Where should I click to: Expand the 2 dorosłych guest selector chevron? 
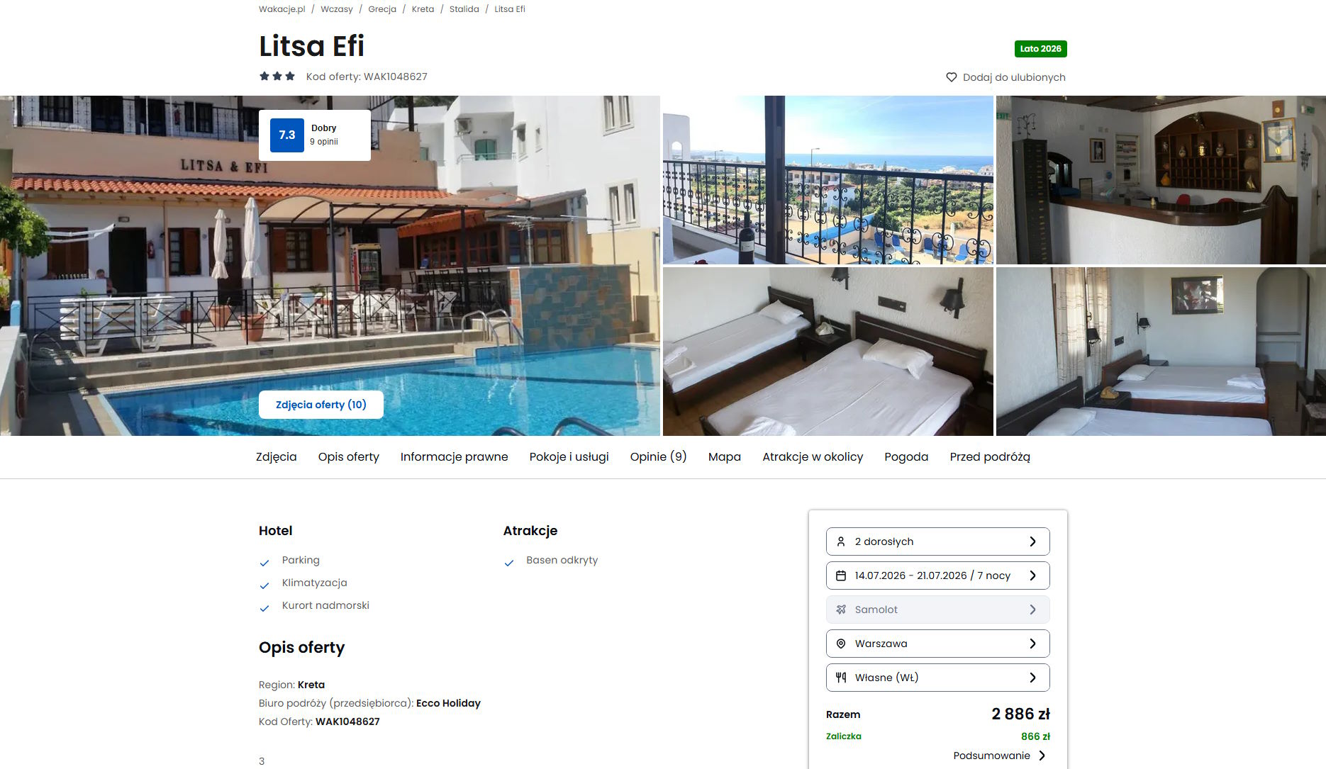(1032, 541)
